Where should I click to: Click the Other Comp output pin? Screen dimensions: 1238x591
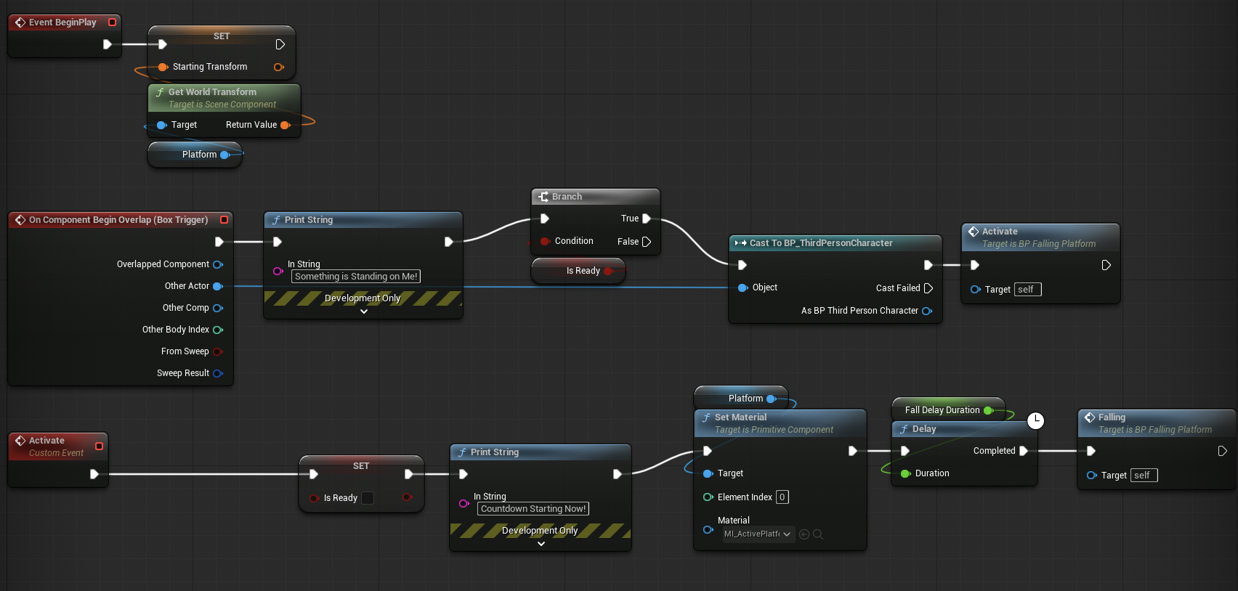218,308
